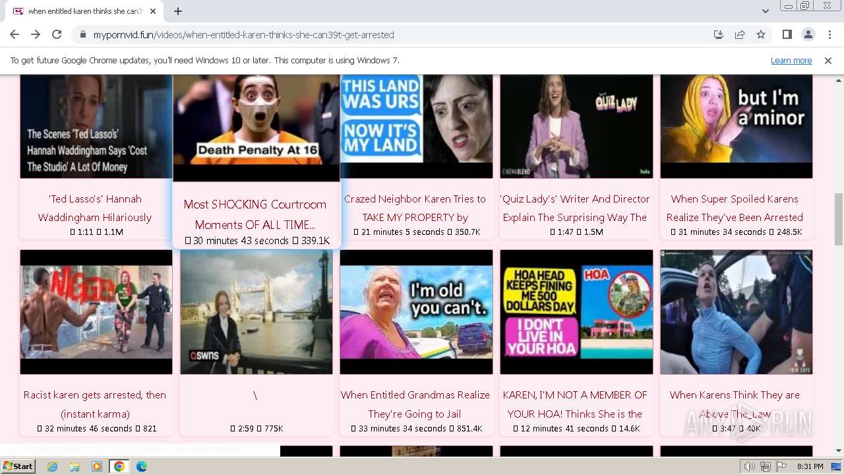This screenshot has height=475, width=844.
Task: Click the scrollbar down arrow
Action: click(839, 451)
